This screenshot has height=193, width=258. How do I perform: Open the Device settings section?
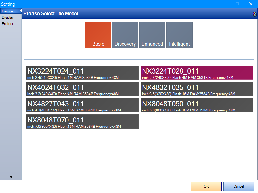11,11
